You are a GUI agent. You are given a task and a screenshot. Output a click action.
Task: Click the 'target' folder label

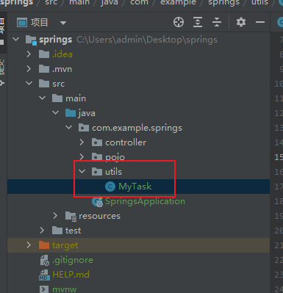point(65,245)
